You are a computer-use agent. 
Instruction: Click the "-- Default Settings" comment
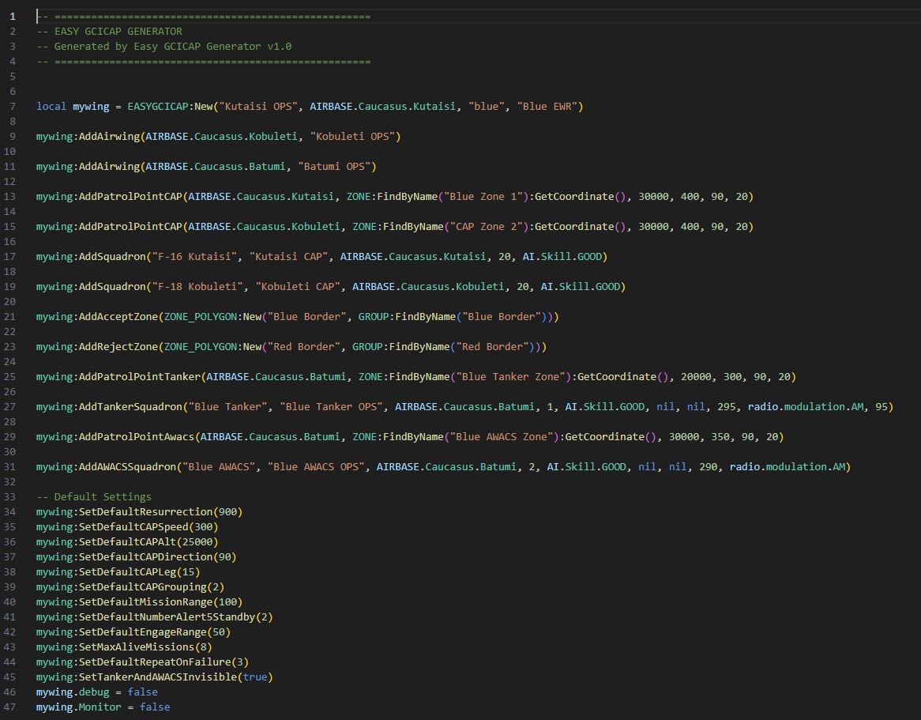coord(93,497)
